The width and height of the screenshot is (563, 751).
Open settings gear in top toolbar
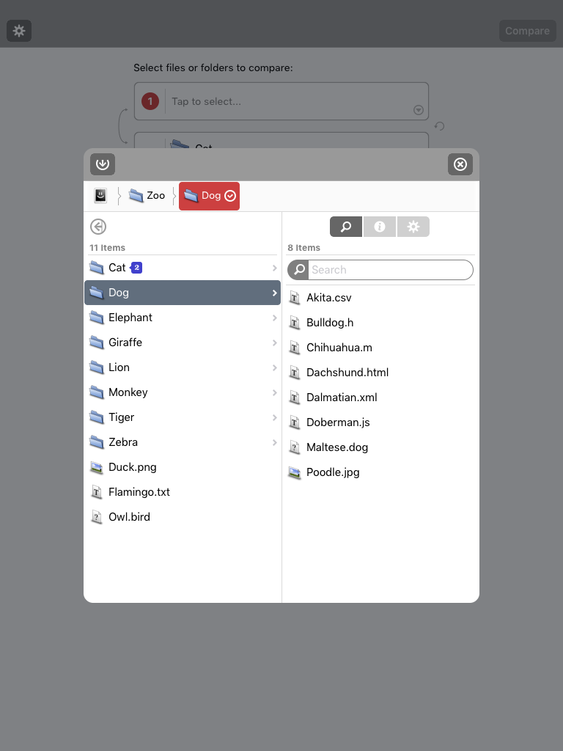click(19, 31)
